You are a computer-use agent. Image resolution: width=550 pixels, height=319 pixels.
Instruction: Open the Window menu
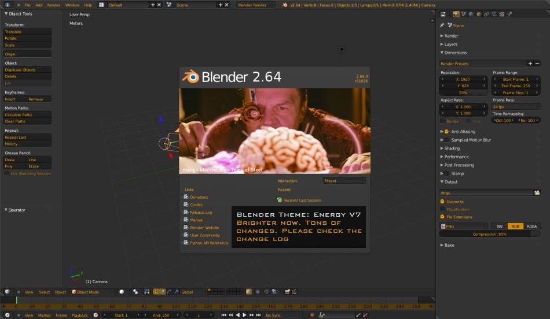pyautogui.click(x=72, y=5)
